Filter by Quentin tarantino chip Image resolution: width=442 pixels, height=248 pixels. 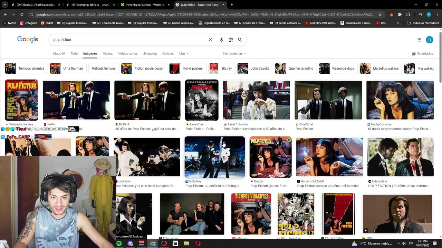tap(295, 69)
